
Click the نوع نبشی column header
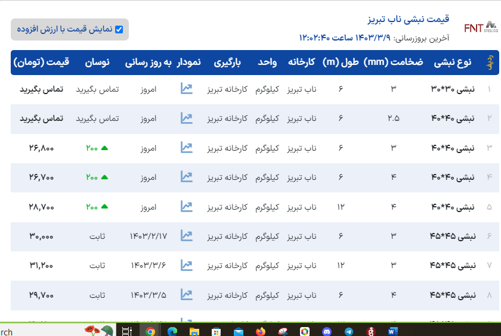tap(452, 62)
